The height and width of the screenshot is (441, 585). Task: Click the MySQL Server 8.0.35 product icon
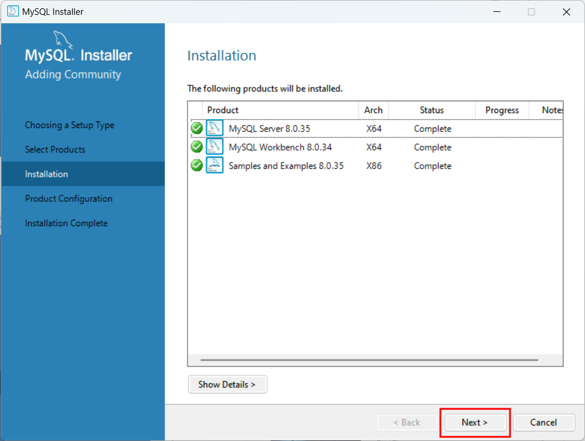[214, 128]
